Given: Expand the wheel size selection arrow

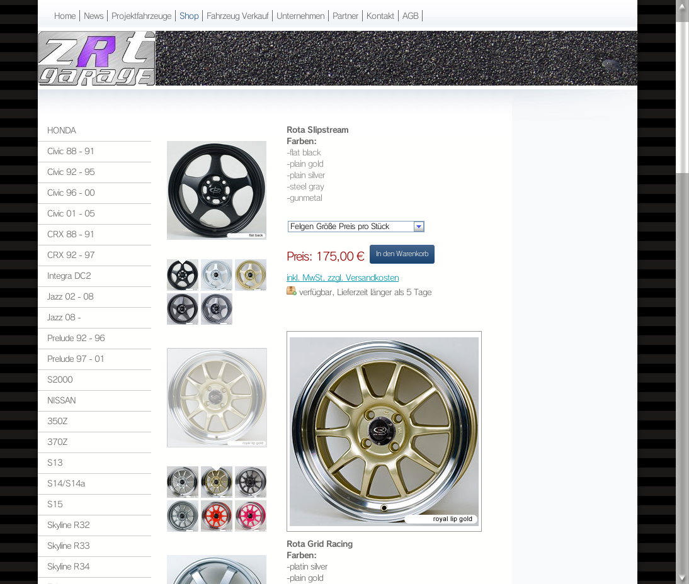Looking at the screenshot, I should pyautogui.click(x=418, y=227).
